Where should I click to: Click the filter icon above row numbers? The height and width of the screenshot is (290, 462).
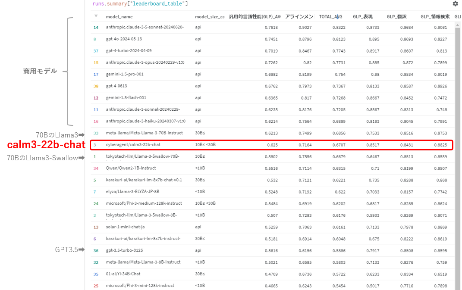tap(96, 16)
